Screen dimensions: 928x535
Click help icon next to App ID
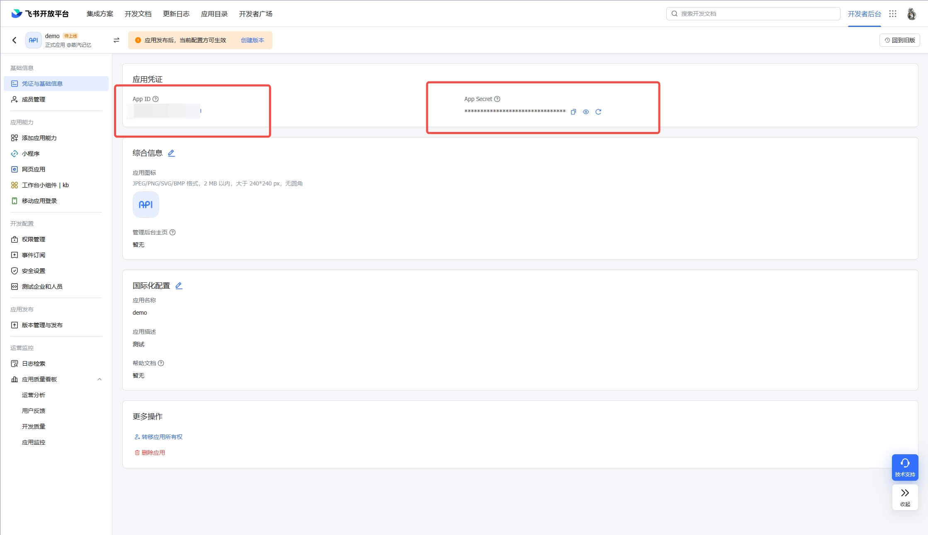(x=155, y=99)
